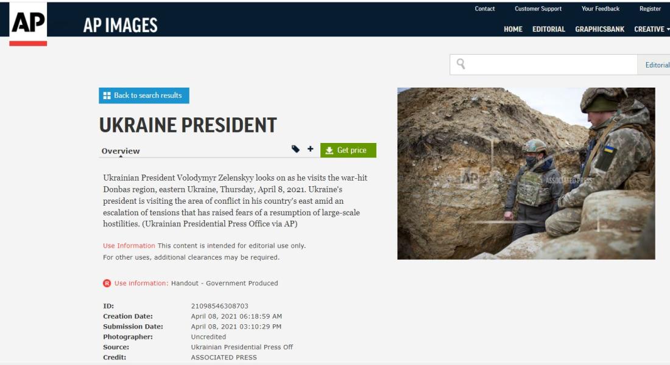Click the grid icon in Back to search results
Screen dimensions: 670x365
(x=107, y=96)
